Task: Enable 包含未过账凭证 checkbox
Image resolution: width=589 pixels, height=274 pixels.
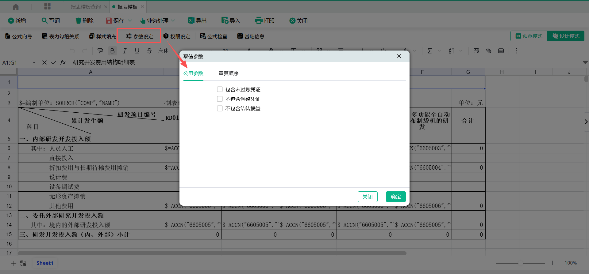Action: coord(220,89)
